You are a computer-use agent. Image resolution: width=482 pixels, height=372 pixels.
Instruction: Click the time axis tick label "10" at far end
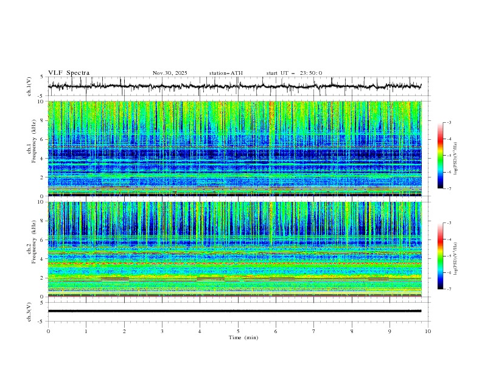(x=428, y=331)
